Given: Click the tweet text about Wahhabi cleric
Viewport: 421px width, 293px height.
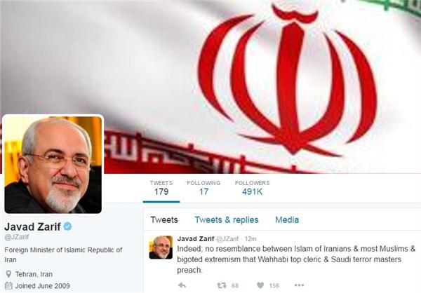Looking at the screenshot, I should coord(296,259).
